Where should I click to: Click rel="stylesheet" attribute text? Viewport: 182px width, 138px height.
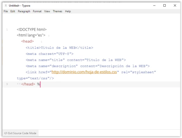(x=138, y=72)
